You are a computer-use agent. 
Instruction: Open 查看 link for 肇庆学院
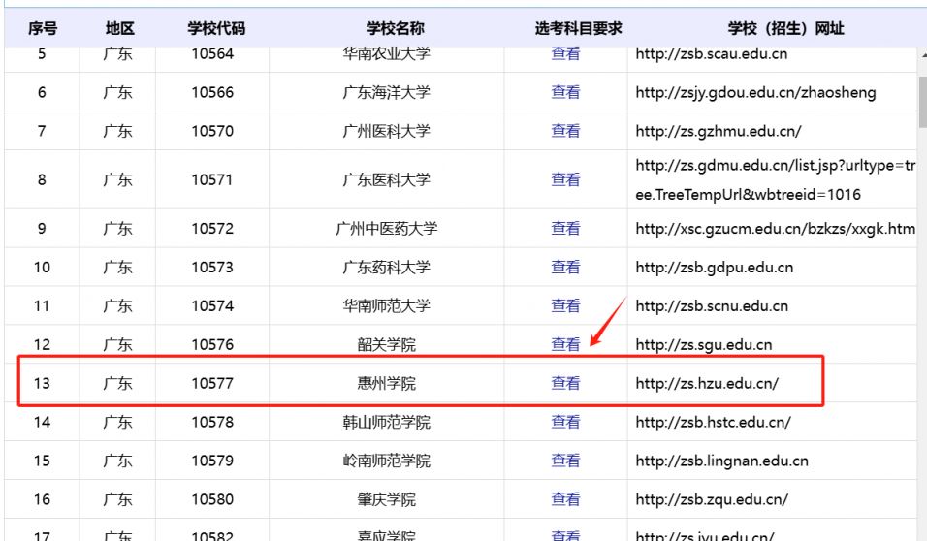(565, 499)
